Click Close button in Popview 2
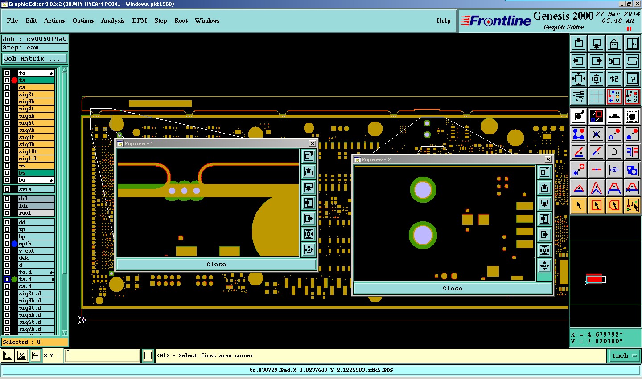Image resolution: width=642 pixels, height=379 pixels. (x=453, y=288)
